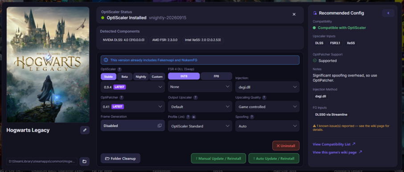
Task: Open the Profile OptiScaler Standard dropdown
Action: [x=200, y=126]
